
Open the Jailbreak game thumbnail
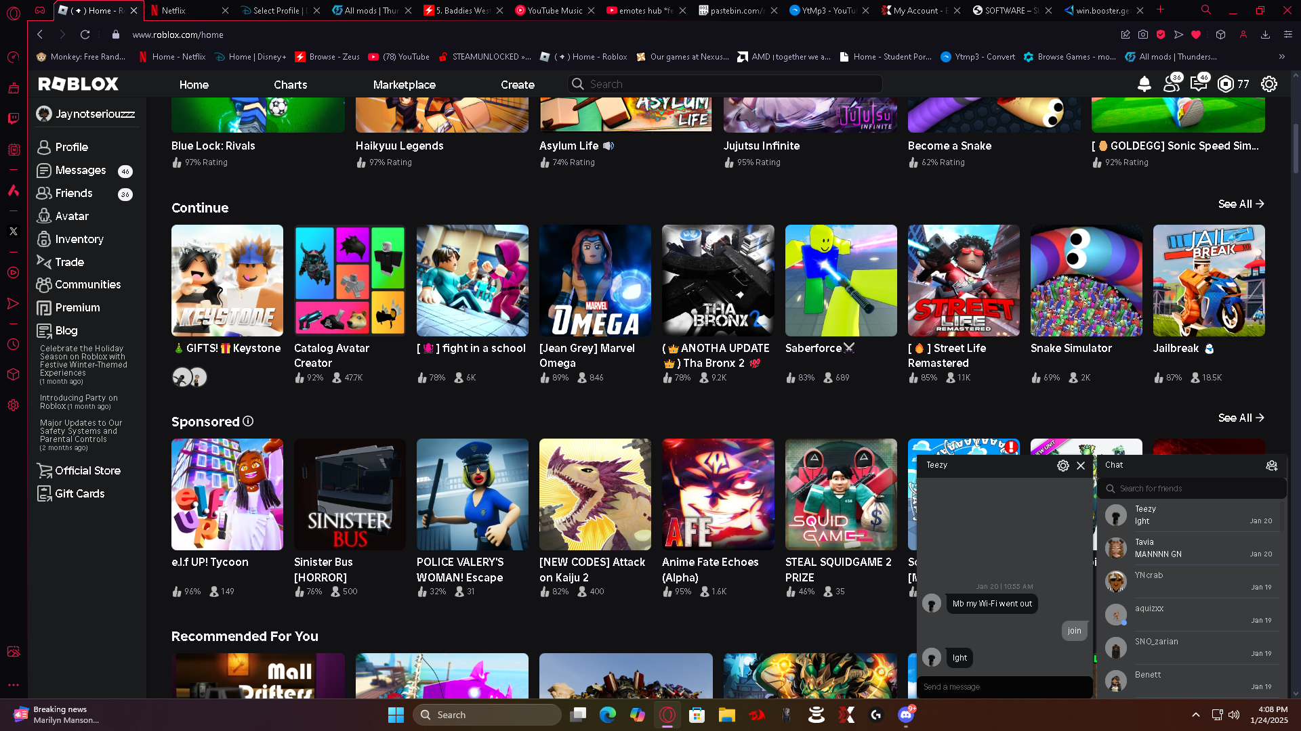pos(1208,281)
